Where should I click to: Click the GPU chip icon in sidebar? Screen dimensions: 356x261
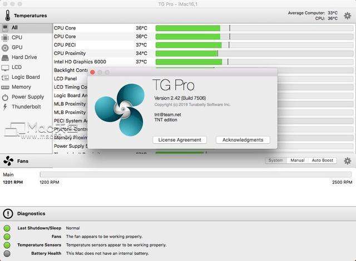coord(5,48)
